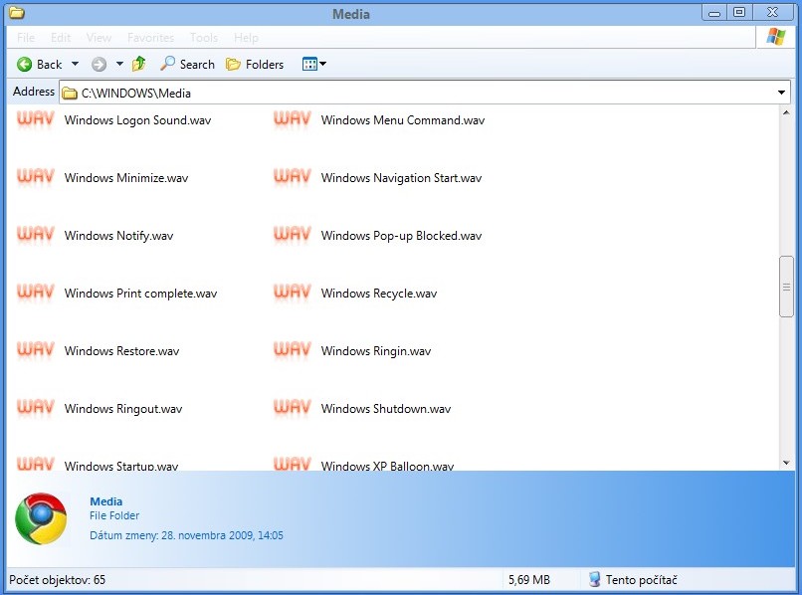
Task: Select WAV icon of Windows Logon Sound.wav
Action: coord(35,119)
